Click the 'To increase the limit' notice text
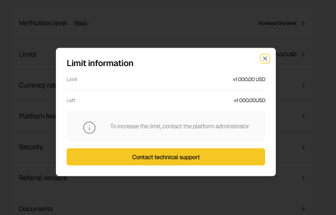This screenshot has width=336, height=215. coord(180,127)
